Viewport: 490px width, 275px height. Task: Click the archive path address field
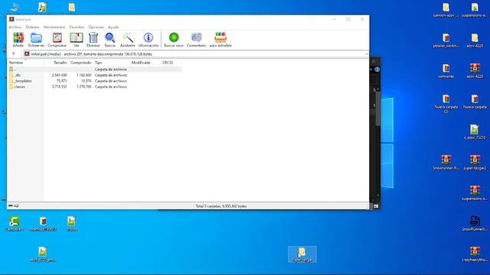(196, 54)
